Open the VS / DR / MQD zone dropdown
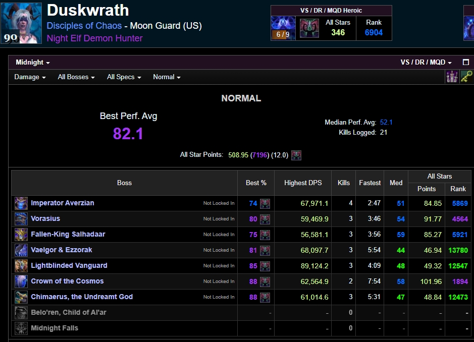The image size is (474, 342). (x=426, y=62)
